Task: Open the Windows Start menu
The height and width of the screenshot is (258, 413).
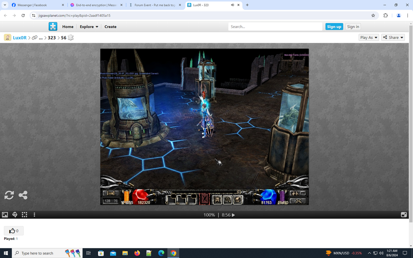Action: [x=6, y=253]
